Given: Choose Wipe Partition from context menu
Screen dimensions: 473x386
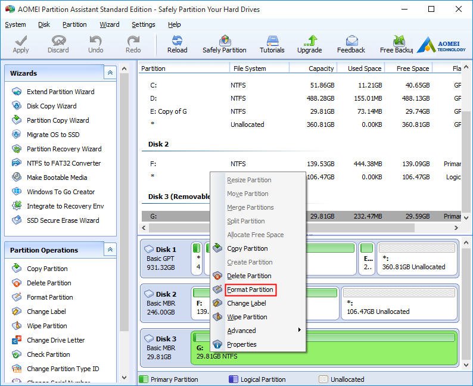Looking at the screenshot, I should click(258, 317).
